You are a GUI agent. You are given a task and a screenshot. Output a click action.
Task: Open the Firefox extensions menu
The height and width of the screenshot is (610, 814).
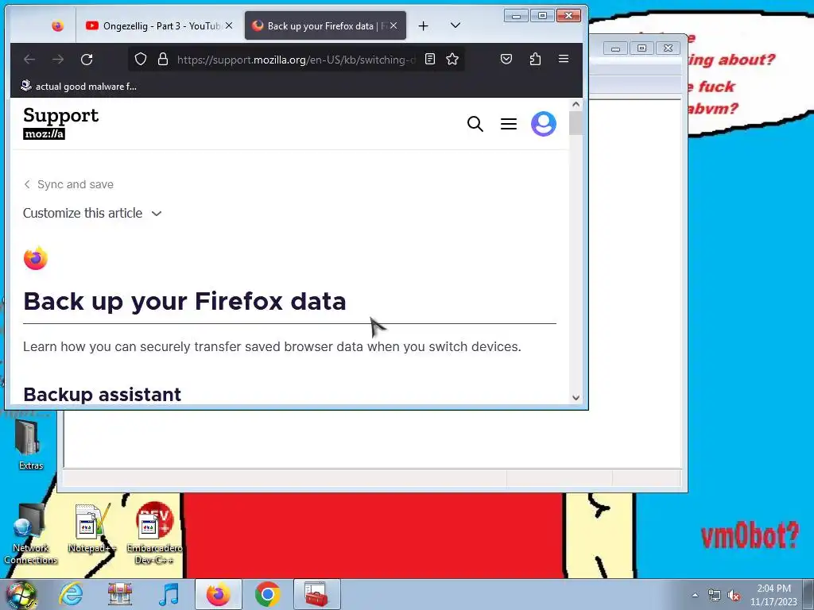535,59
